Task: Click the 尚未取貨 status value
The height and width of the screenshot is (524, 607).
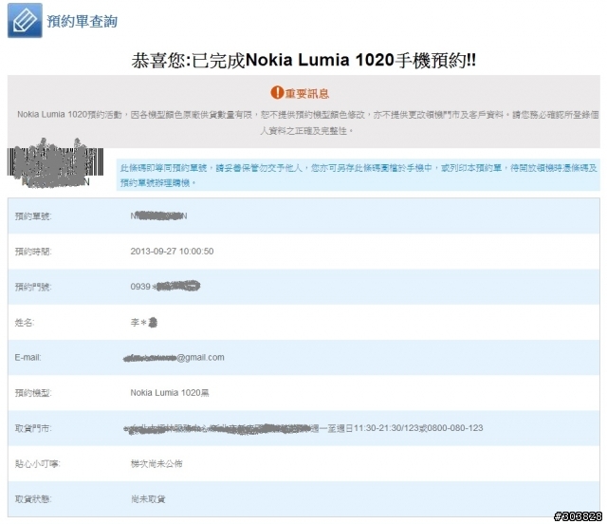Action: tap(148, 499)
